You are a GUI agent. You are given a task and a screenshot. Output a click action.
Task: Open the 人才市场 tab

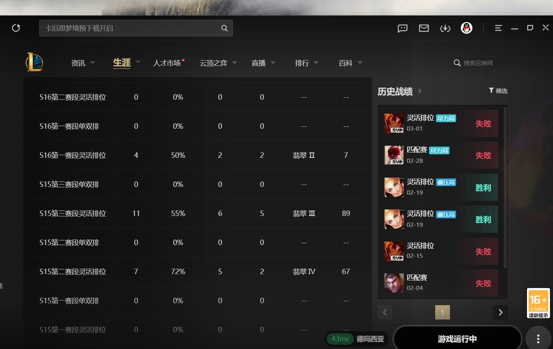click(167, 63)
